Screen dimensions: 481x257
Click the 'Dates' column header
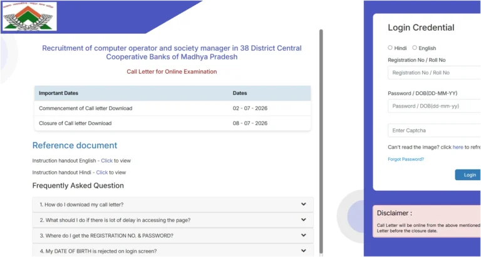pos(240,93)
